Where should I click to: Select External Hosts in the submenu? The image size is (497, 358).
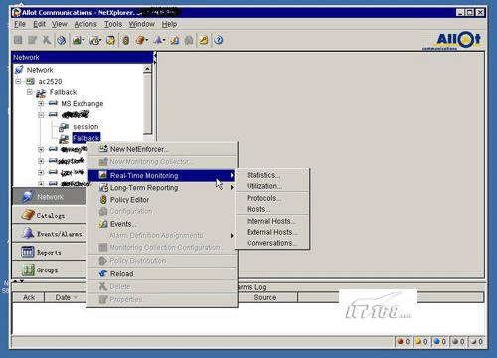coord(272,232)
